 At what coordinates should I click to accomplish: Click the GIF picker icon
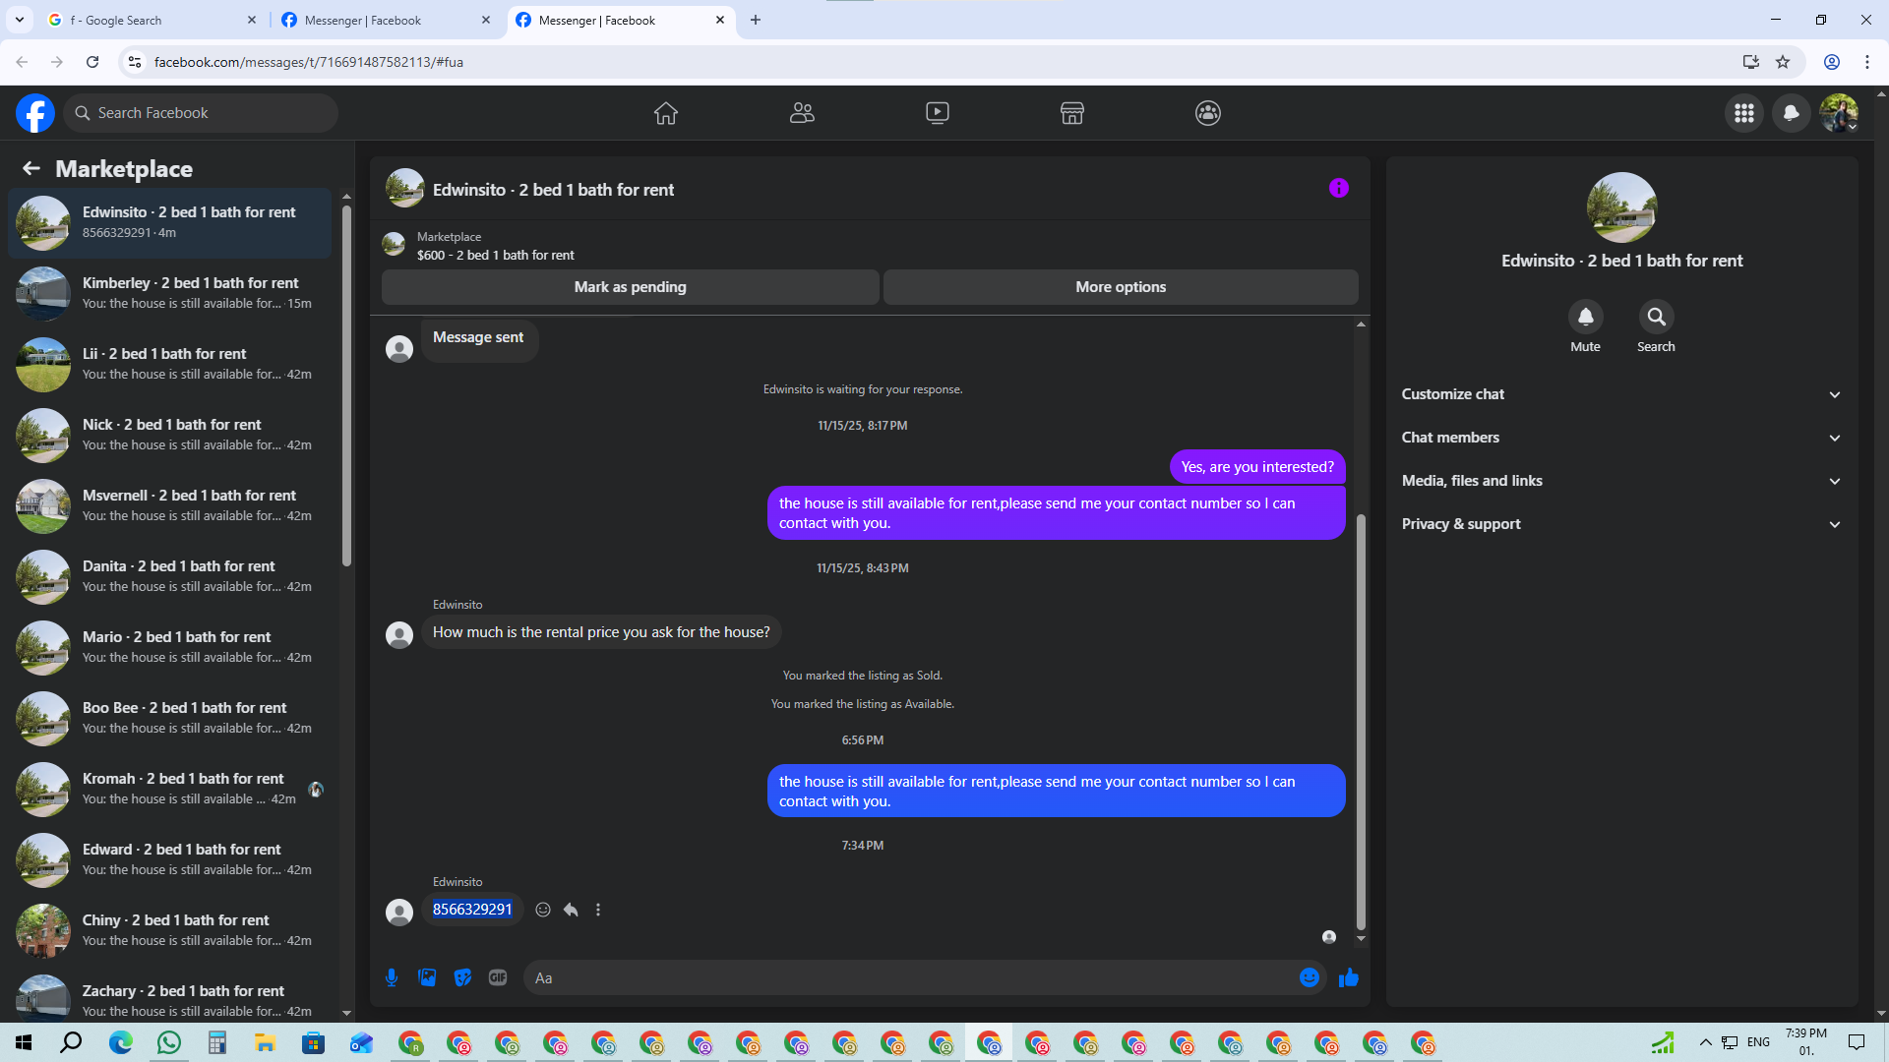[498, 977]
